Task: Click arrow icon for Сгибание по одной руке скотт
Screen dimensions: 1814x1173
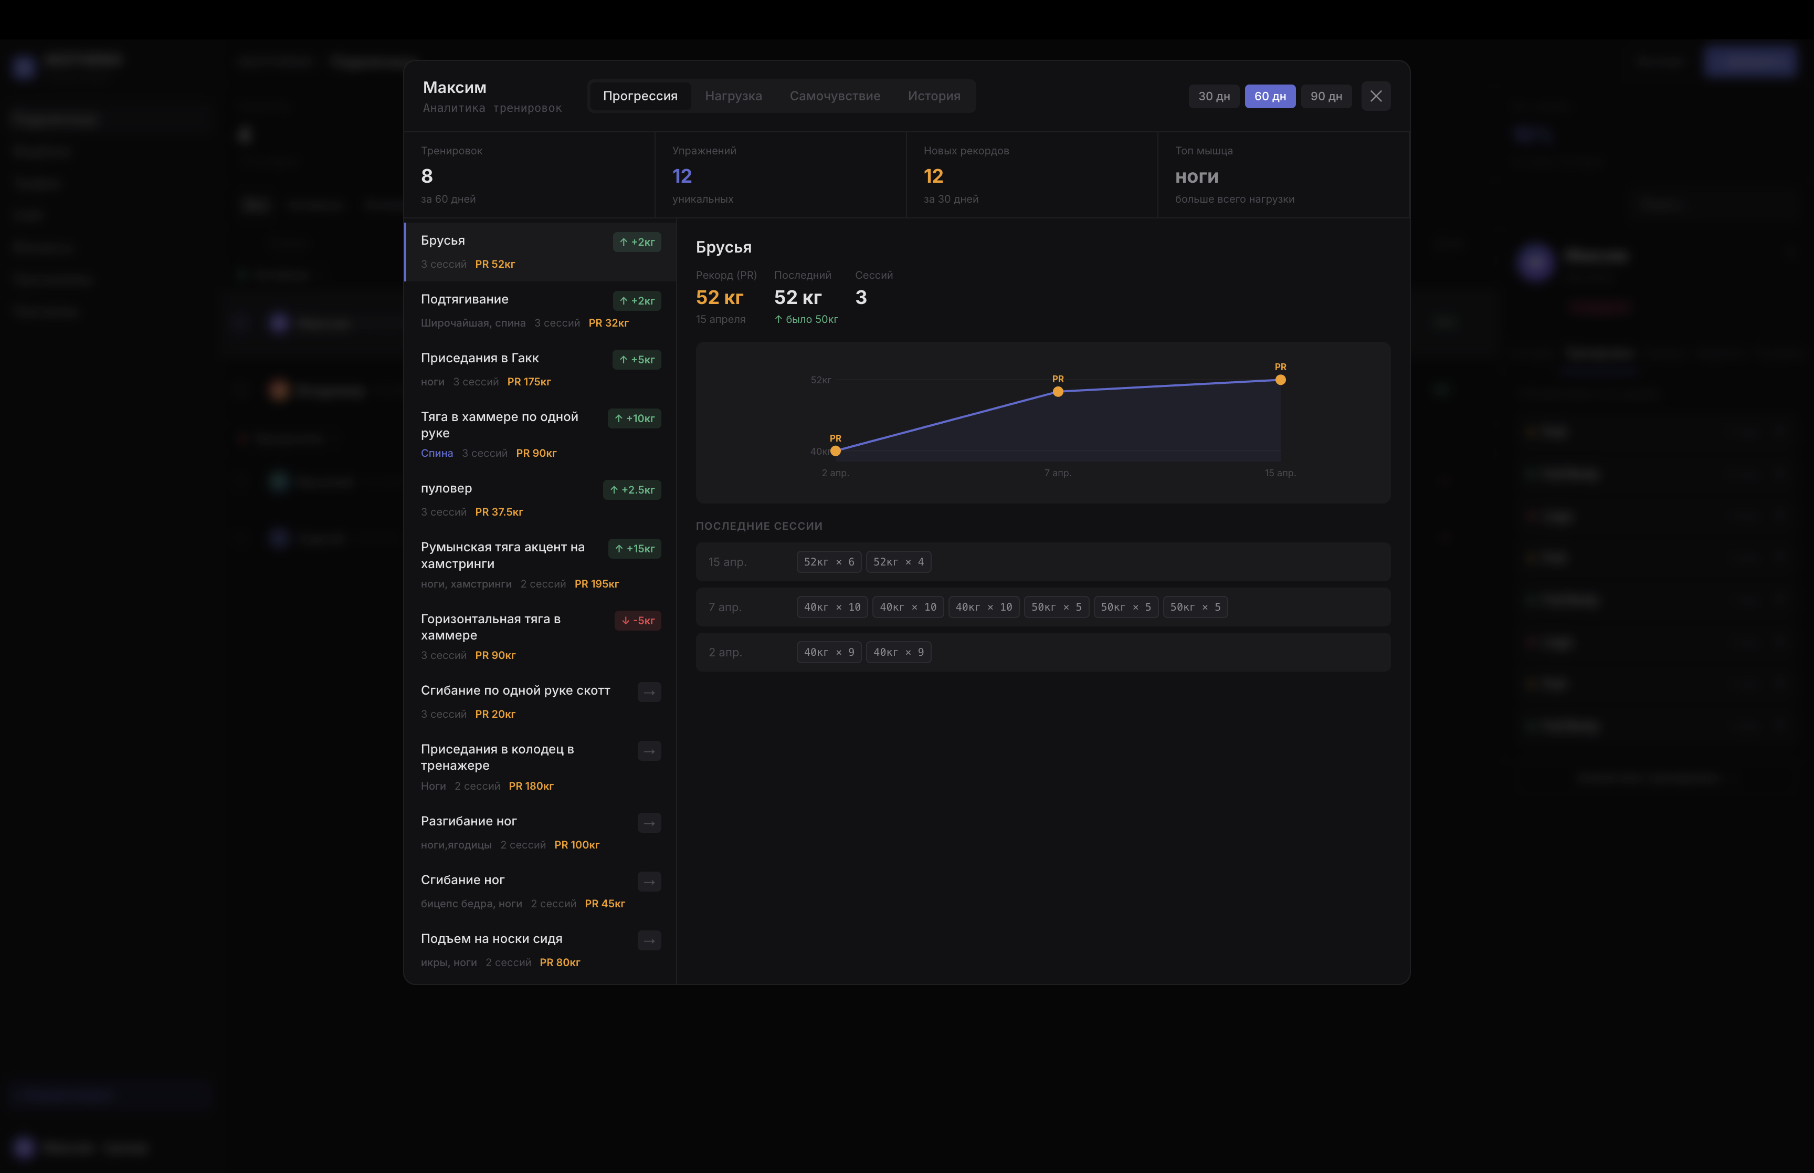Action: point(649,693)
